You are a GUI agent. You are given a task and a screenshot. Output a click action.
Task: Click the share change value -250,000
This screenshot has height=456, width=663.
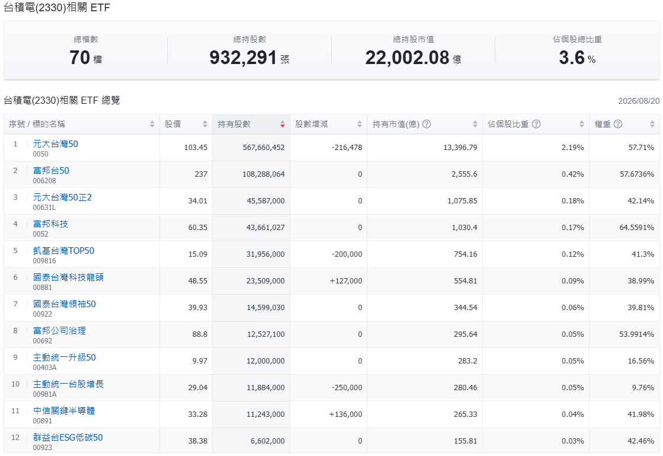pos(347,387)
